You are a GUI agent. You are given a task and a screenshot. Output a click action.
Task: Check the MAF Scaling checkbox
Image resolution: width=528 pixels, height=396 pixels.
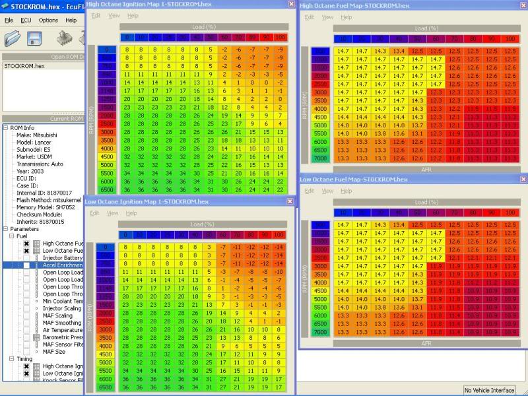[26, 316]
